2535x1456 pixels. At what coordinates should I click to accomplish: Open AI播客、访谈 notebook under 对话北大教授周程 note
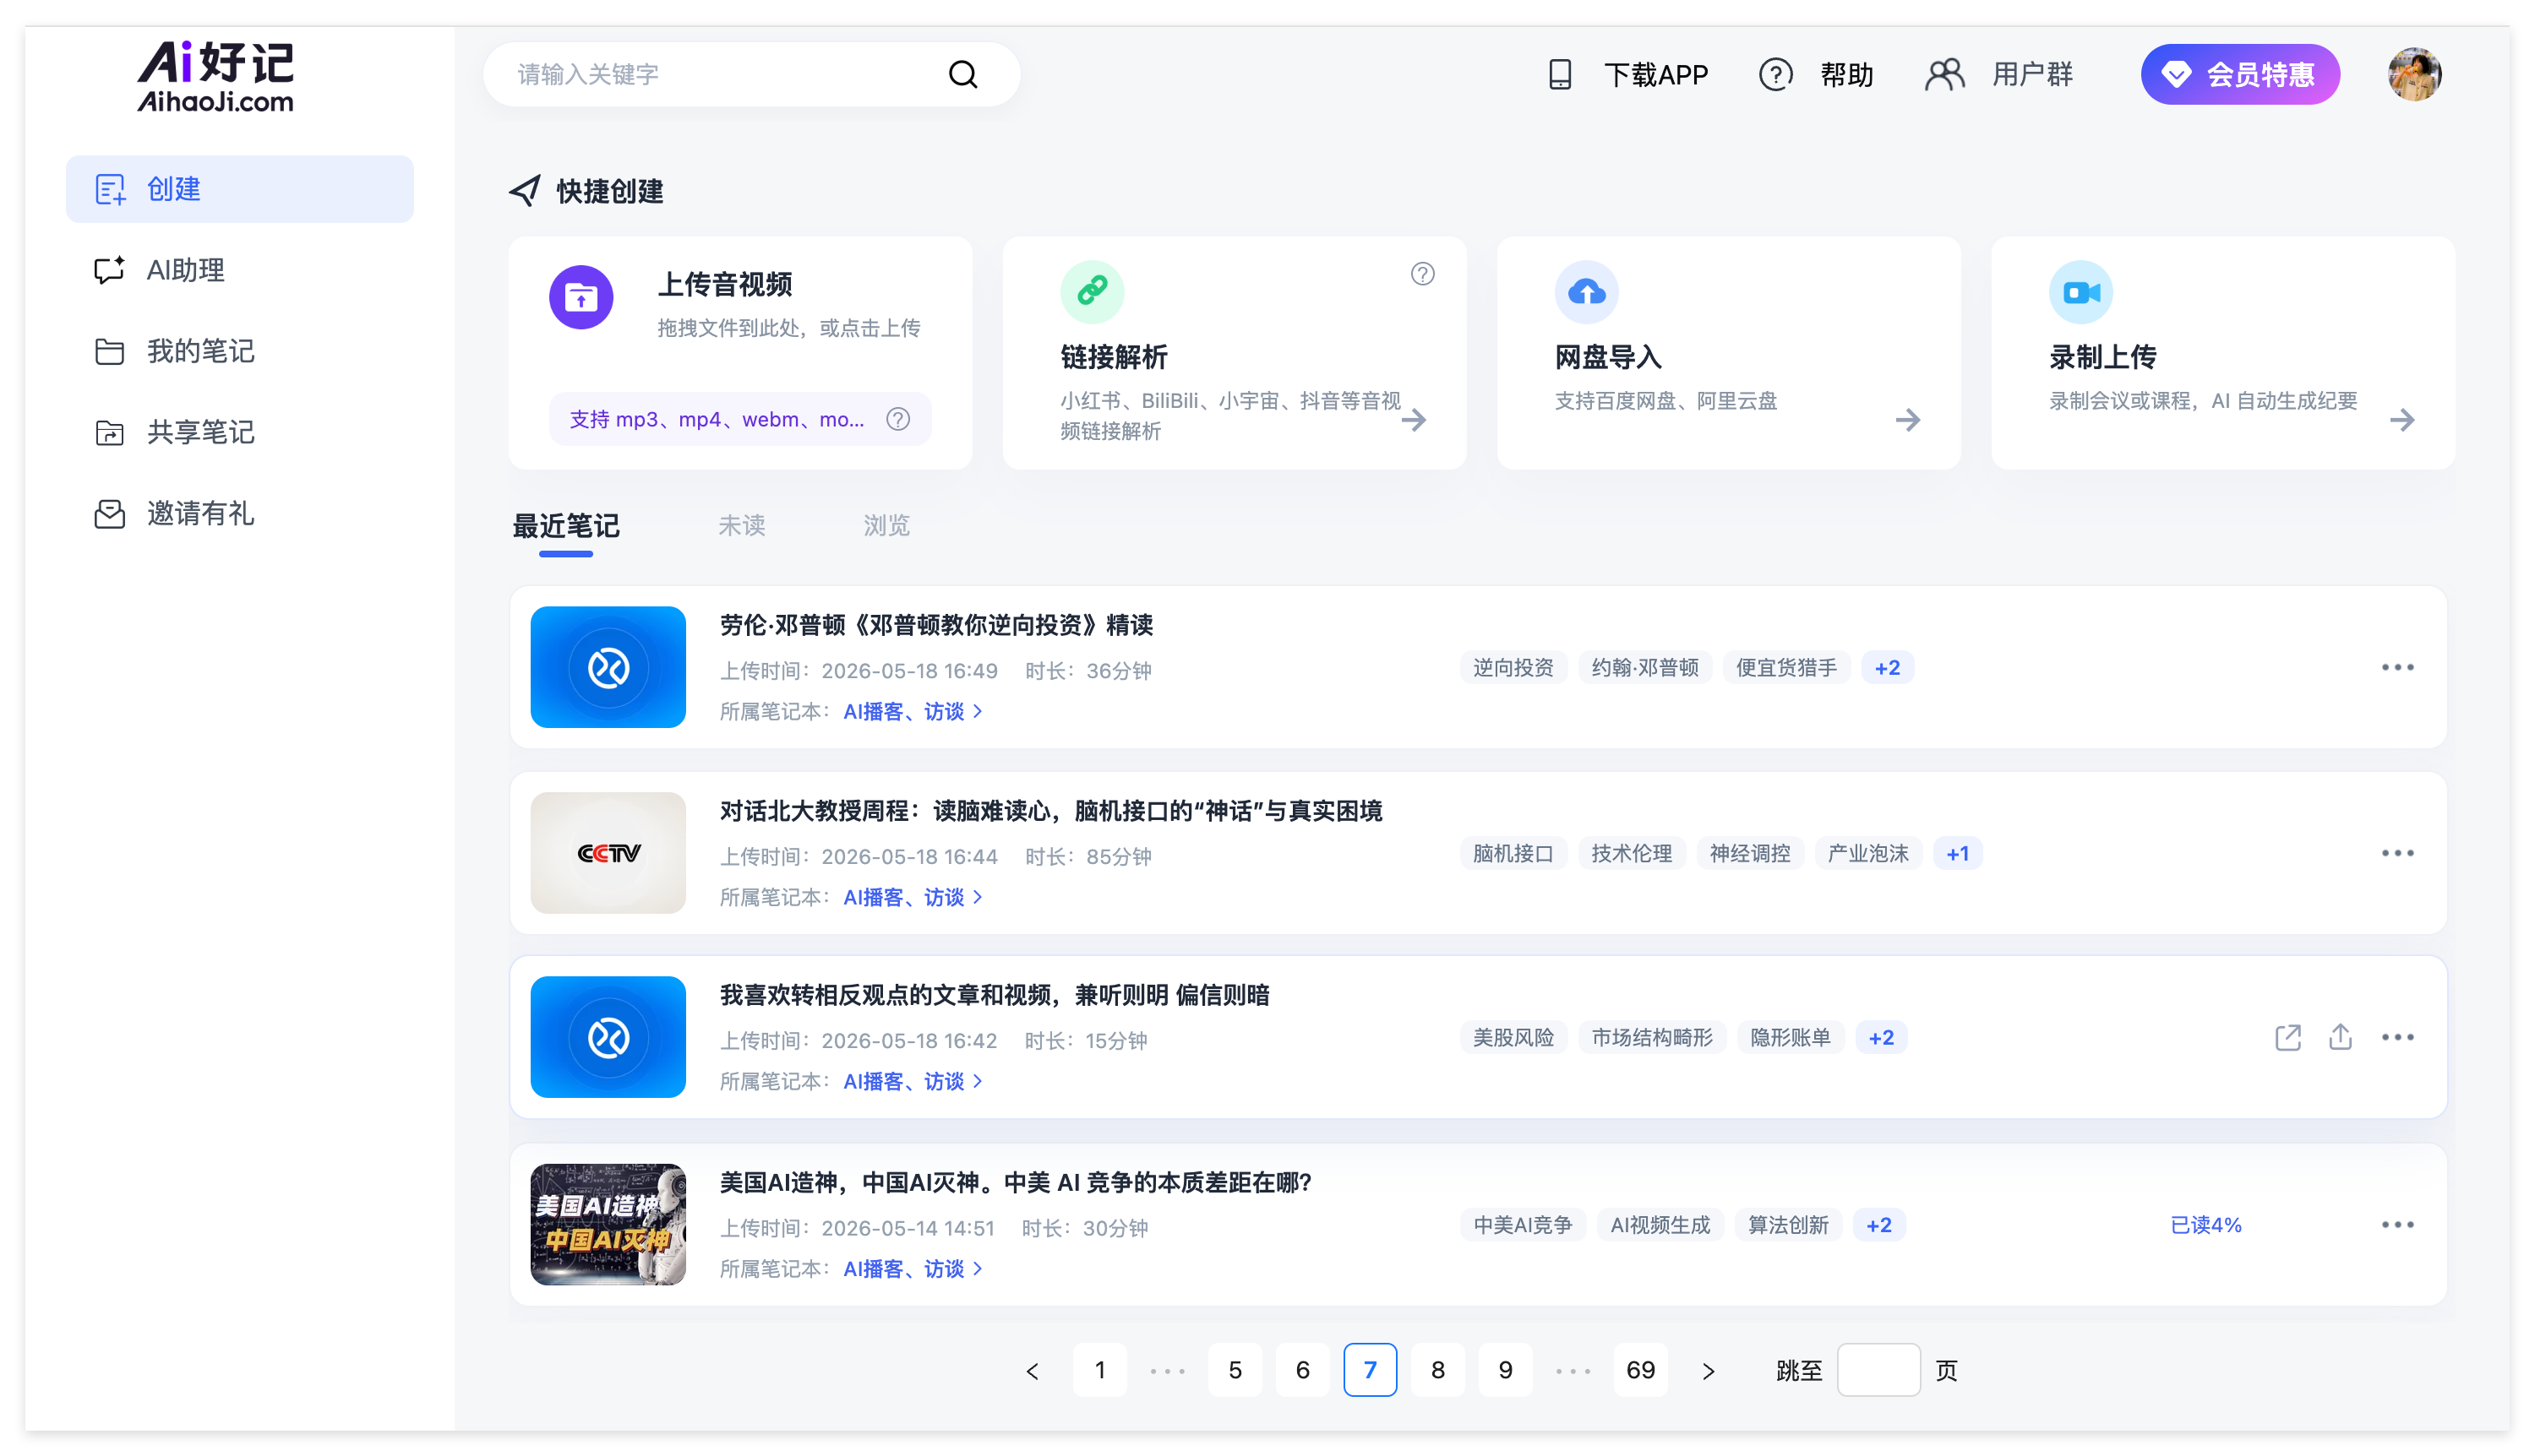pyautogui.click(x=912, y=897)
